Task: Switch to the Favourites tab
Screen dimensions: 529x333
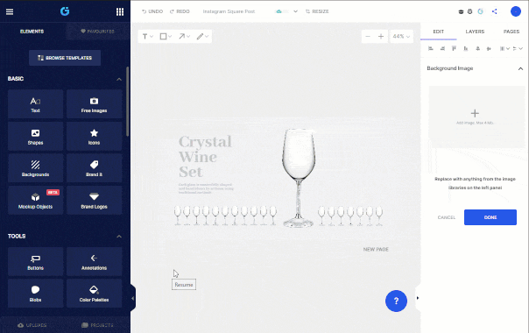Action: (97, 32)
